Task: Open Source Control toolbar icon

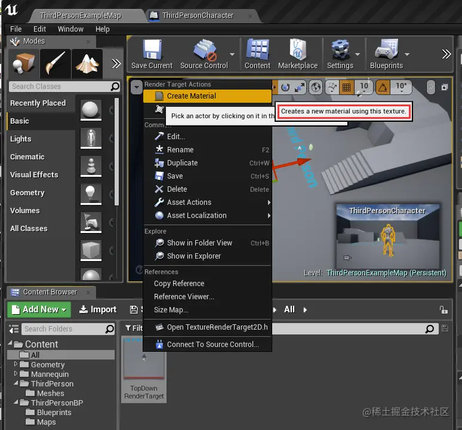Action: pyautogui.click(x=204, y=54)
